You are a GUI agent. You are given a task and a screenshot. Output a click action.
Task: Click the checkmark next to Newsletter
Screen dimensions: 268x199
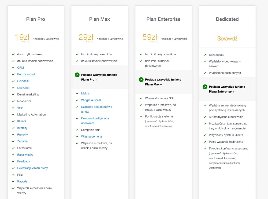pos(13,101)
